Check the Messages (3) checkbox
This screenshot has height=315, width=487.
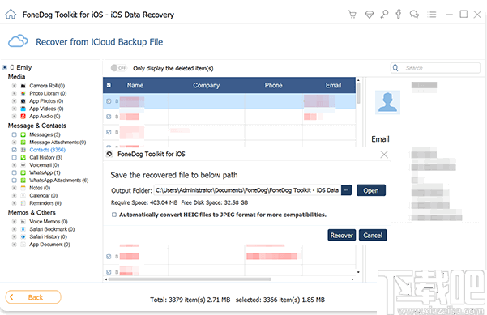coord(14,134)
